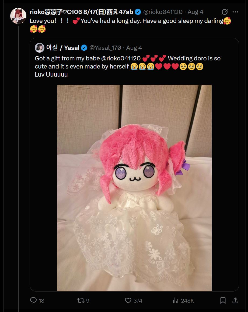Click the share upload icon
248x312 pixels.
235,300
